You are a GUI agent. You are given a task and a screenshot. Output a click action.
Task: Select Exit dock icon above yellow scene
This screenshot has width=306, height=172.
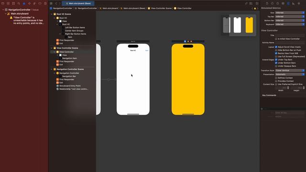(x=191, y=42)
